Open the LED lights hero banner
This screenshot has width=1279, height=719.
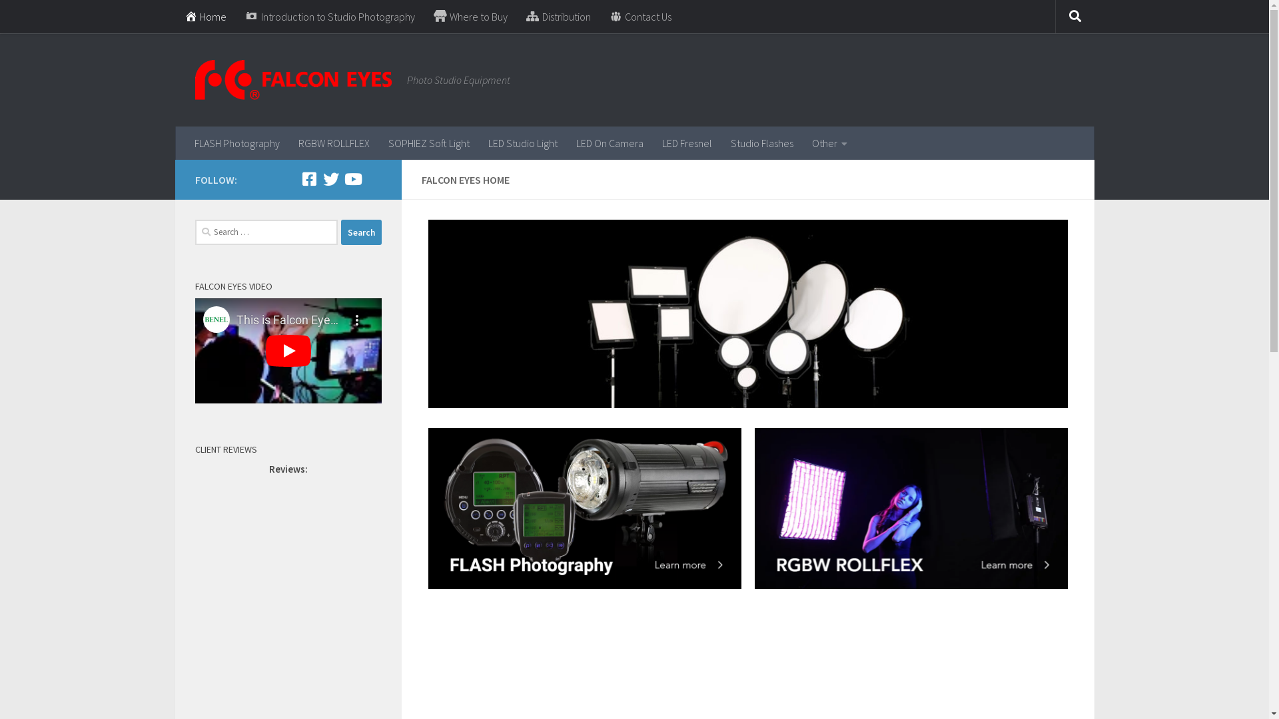tap(747, 314)
